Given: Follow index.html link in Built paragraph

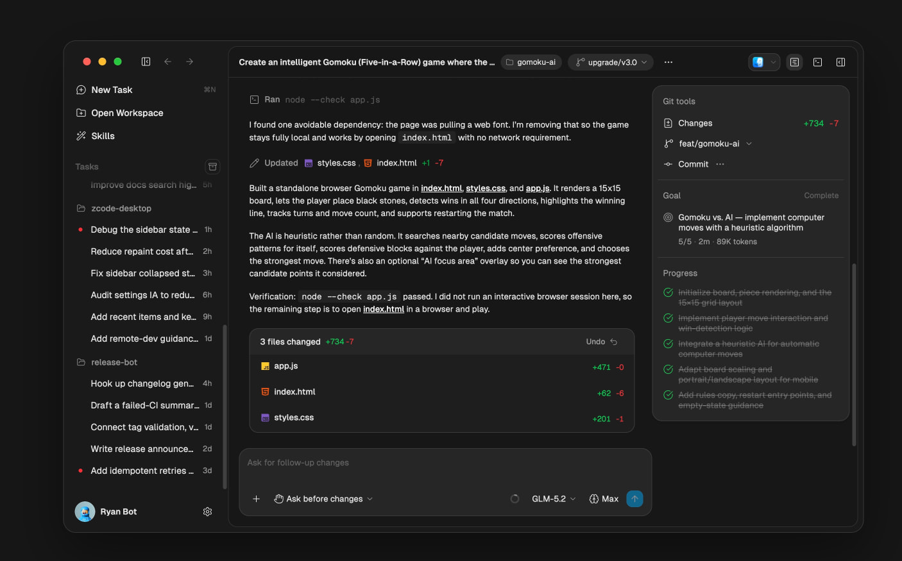Looking at the screenshot, I should coord(441,188).
